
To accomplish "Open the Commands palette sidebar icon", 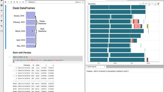I will point(2,21).
